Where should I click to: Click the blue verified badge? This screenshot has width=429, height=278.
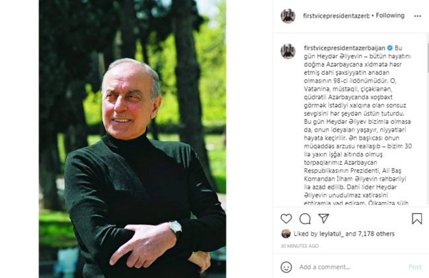[x=390, y=48]
